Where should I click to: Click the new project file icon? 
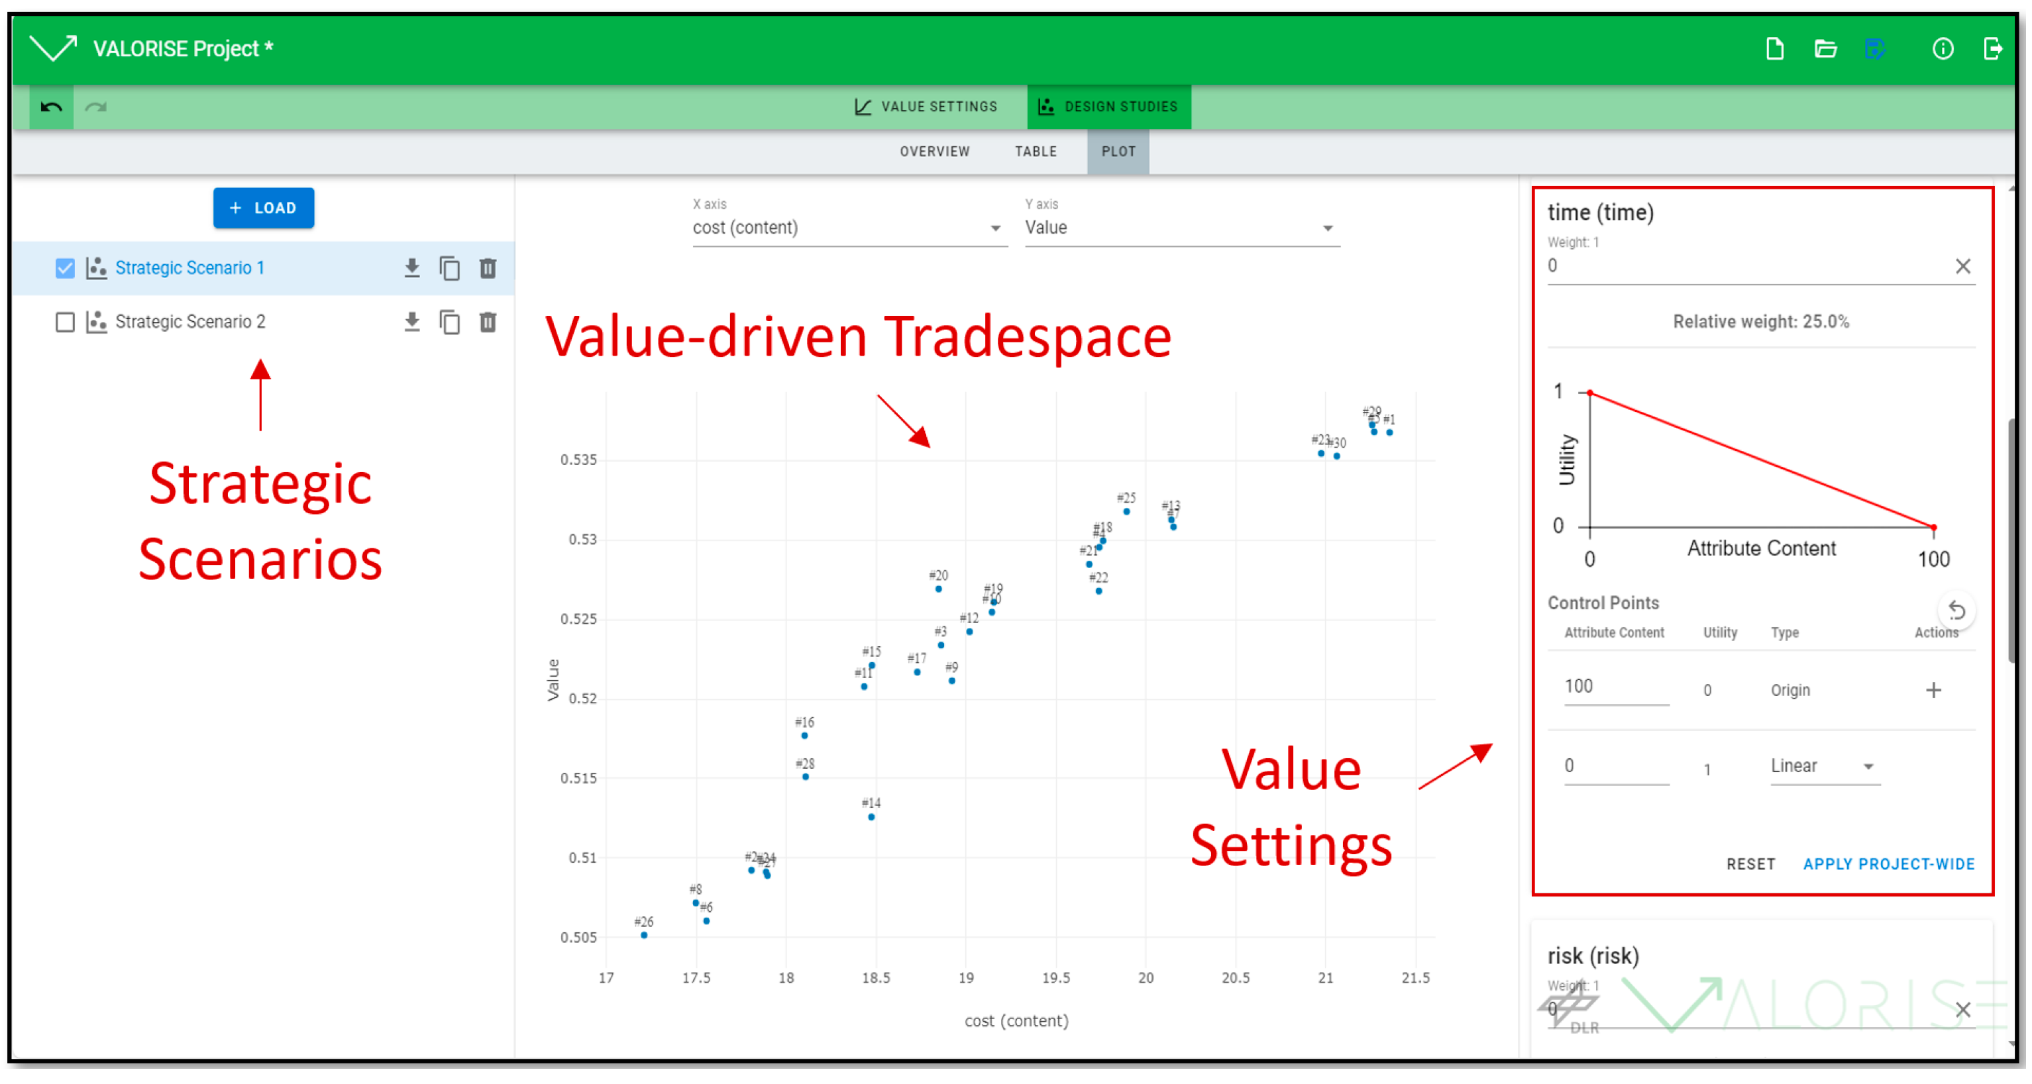click(1774, 49)
